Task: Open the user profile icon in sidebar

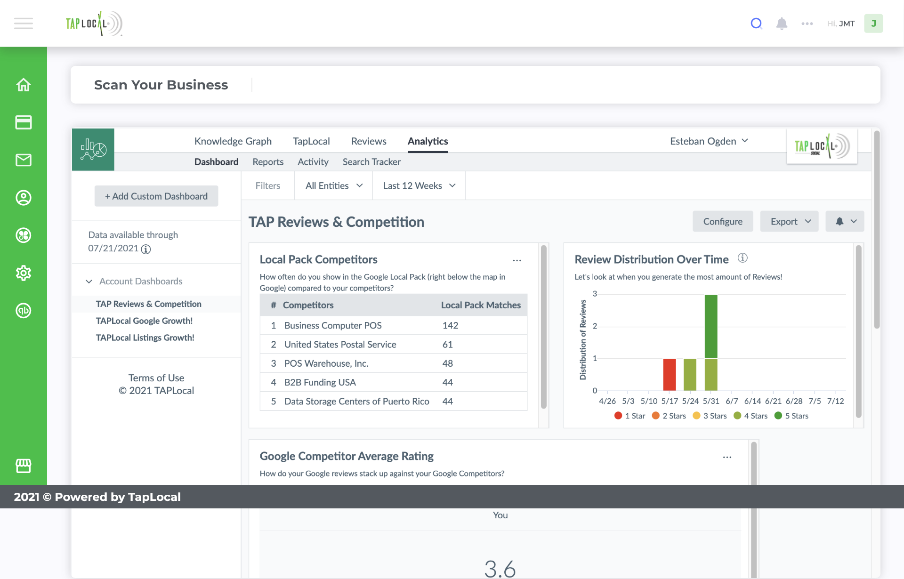Action: point(24,198)
